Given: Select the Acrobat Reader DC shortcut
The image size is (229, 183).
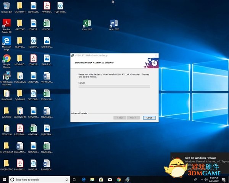Looking at the screenshot, I should coord(6,26).
